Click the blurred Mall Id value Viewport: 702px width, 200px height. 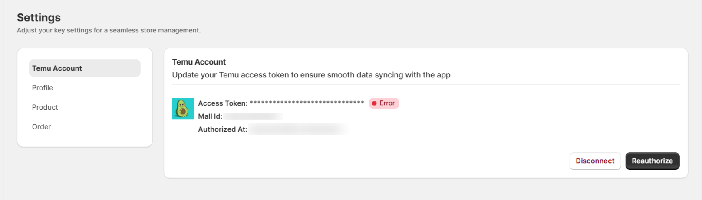253,116
